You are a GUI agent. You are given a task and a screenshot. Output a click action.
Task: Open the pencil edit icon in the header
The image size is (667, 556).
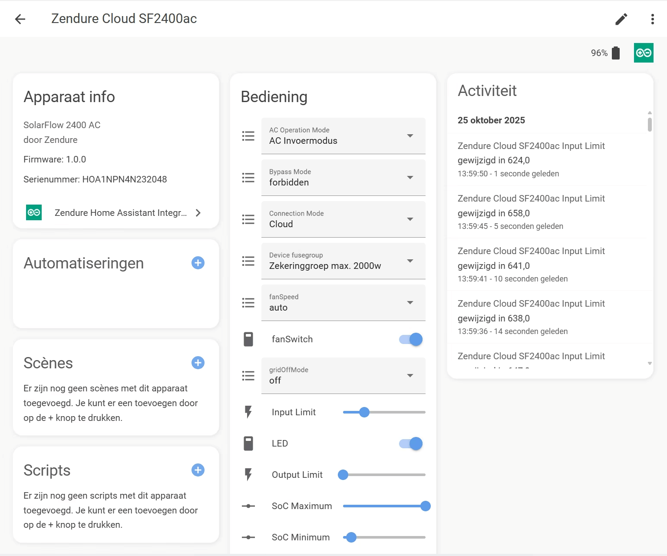621,19
